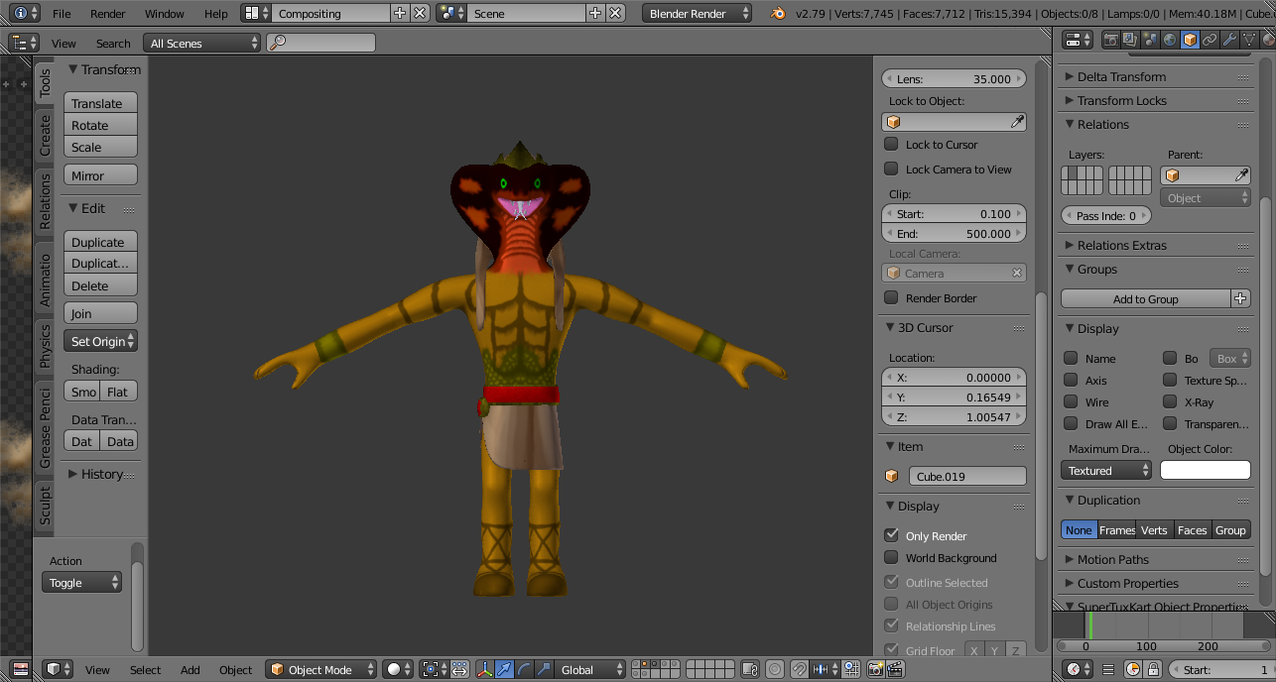Image resolution: width=1276 pixels, height=682 pixels.
Task: Click the Mirror button
Action: [x=100, y=175]
